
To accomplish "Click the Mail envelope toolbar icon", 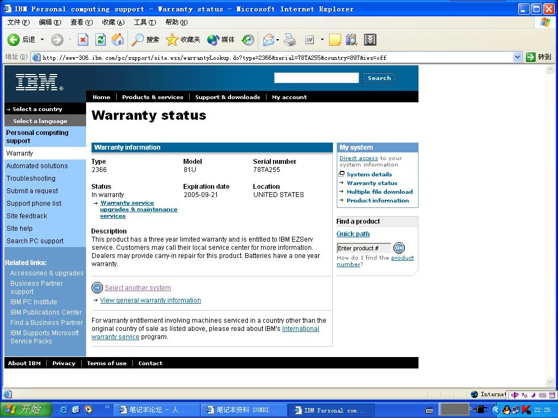I will pos(269,39).
